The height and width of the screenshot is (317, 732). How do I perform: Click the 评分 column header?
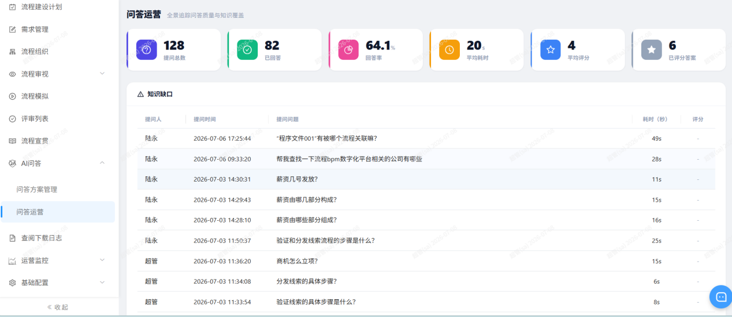[698, 119]
